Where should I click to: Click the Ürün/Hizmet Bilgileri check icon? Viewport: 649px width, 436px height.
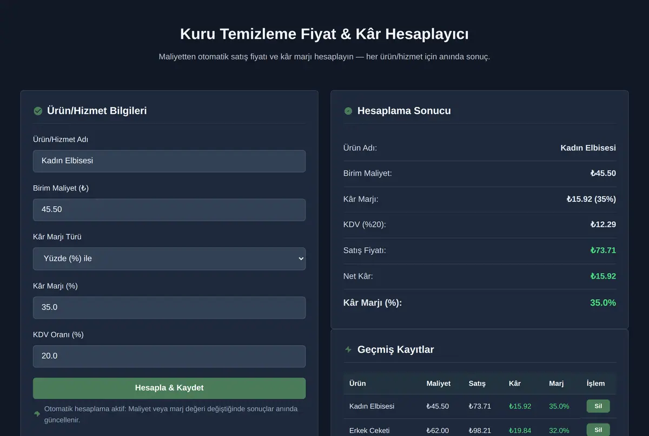click(38, 111)
